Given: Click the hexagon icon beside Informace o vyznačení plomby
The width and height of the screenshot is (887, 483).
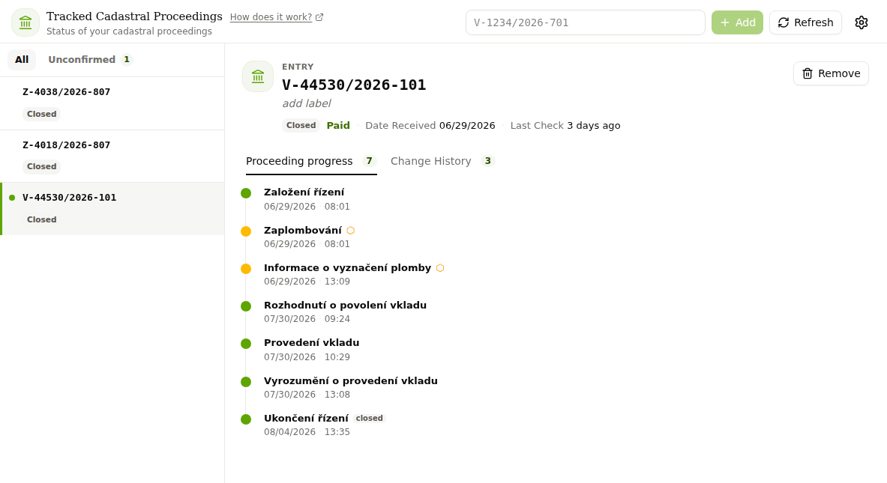Looking at the screenshot, I should (440, 268).
